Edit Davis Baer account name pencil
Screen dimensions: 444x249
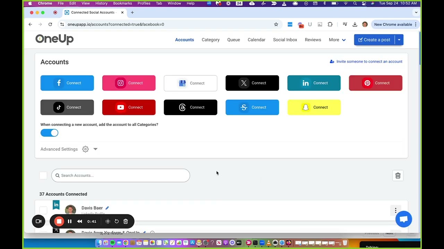pyautogui.click(x=107, y=208)
